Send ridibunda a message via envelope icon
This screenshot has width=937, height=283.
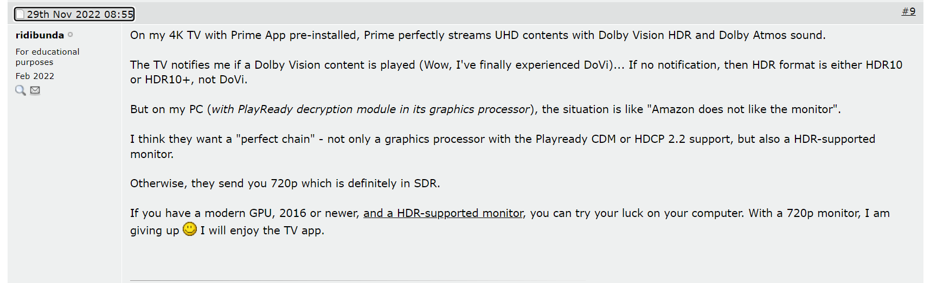[x=35, y=90]
